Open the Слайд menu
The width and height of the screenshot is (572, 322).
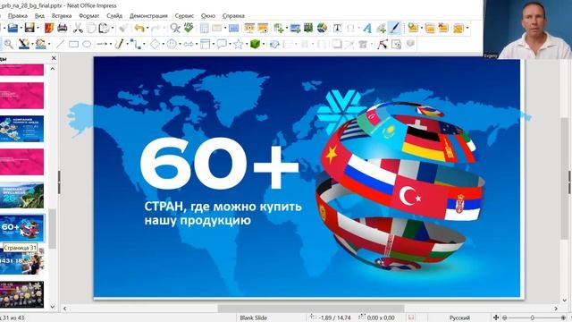coord(114,16)
